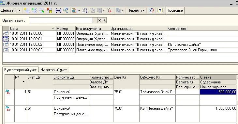Click the Дт/Кт icon of posting 2
This screenshot has height=124, width=238.
pyautogui.click(x=8, y=108)
